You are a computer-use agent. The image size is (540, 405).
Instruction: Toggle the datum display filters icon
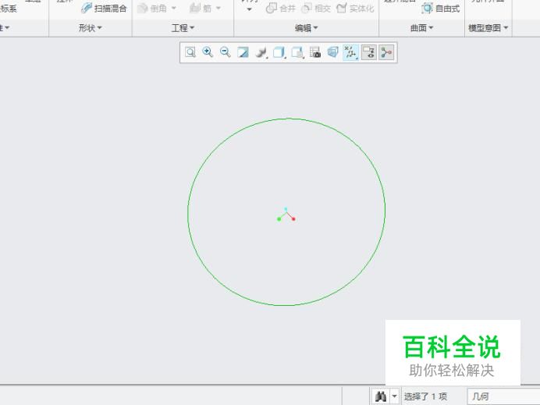click(351, 52)
